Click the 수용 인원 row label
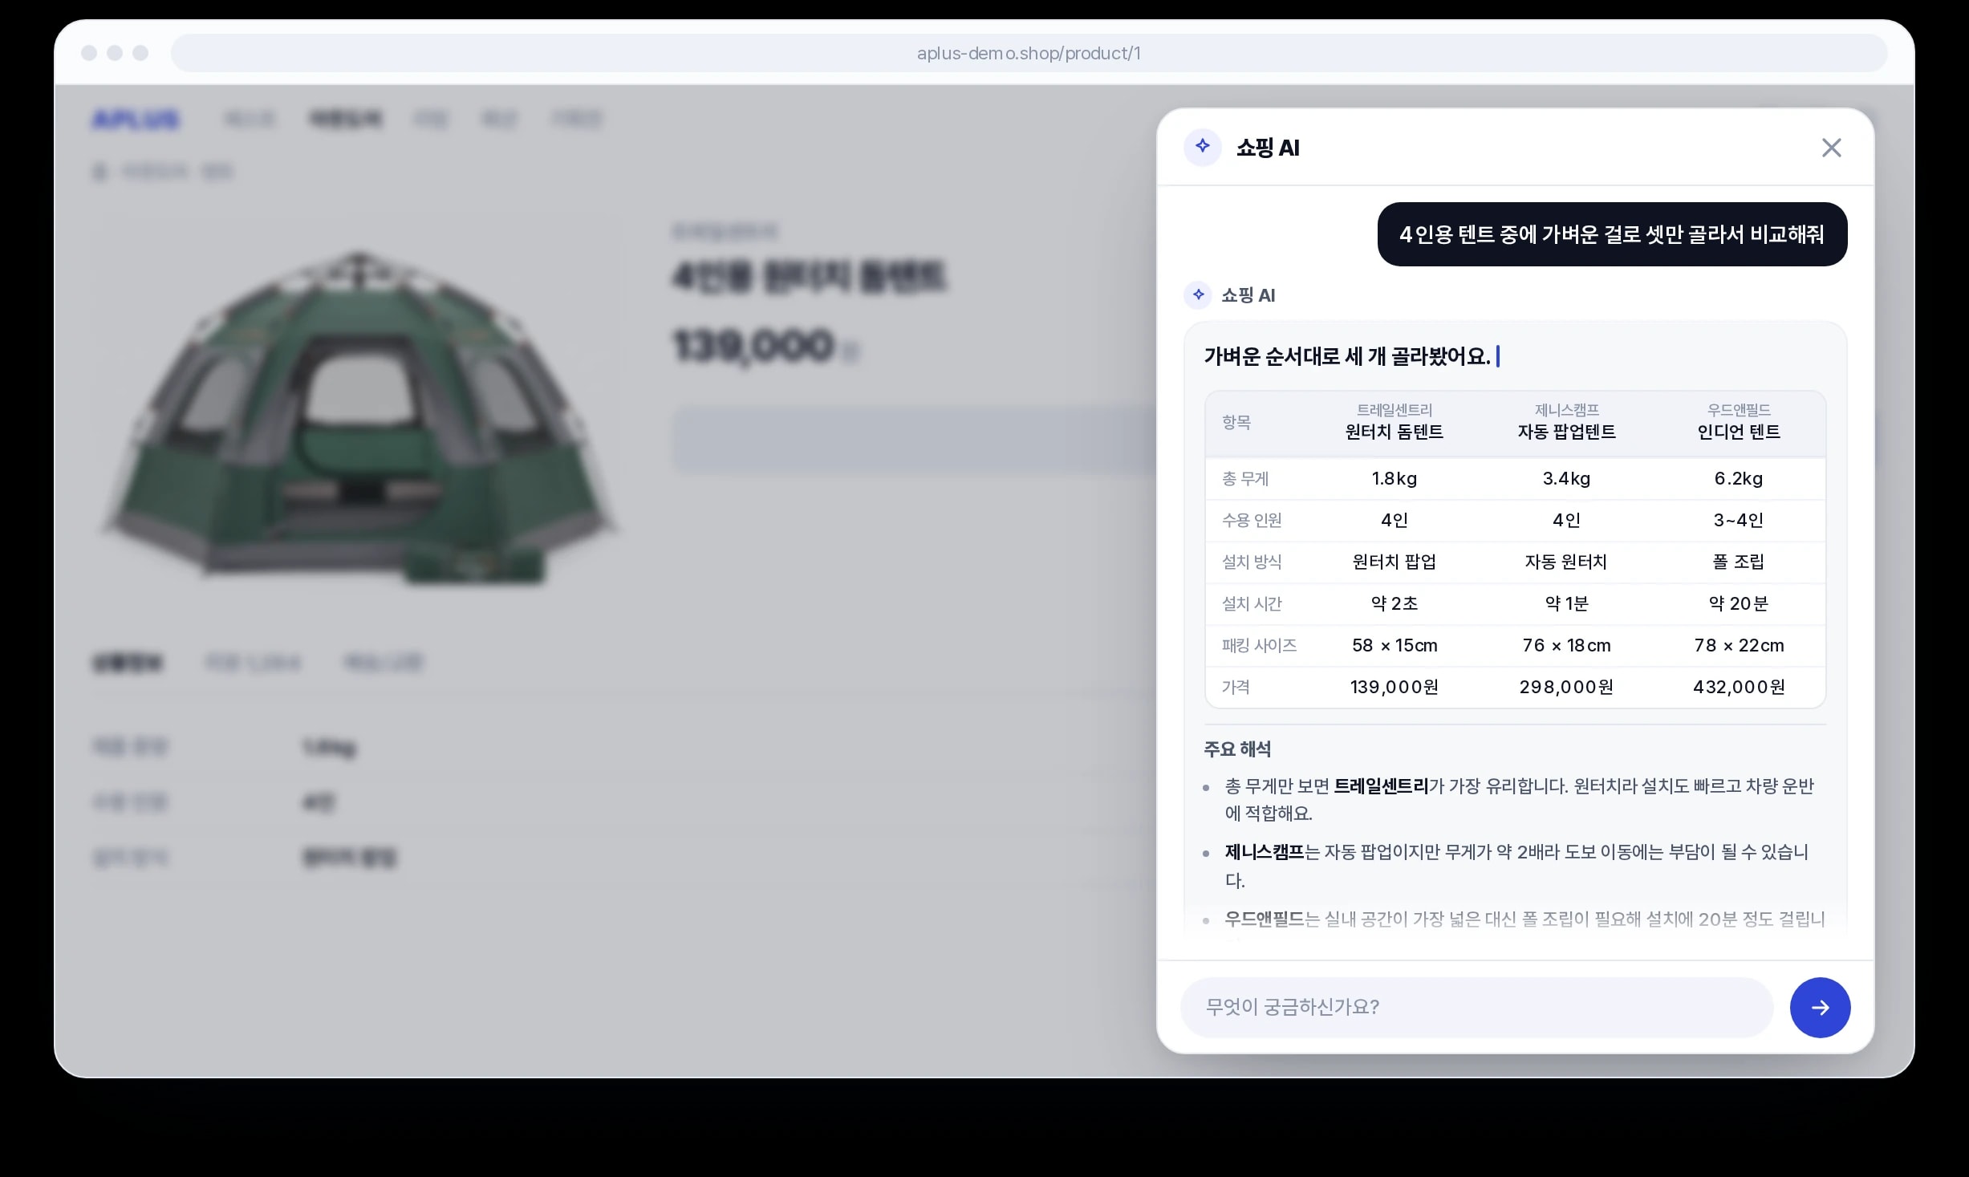This screenshot has width=1969, height=1177. click(1252, 521)
